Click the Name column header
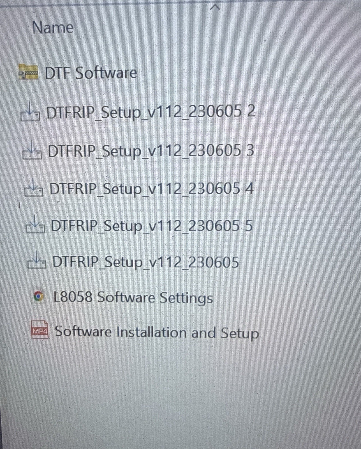 [x=53, y=28]
